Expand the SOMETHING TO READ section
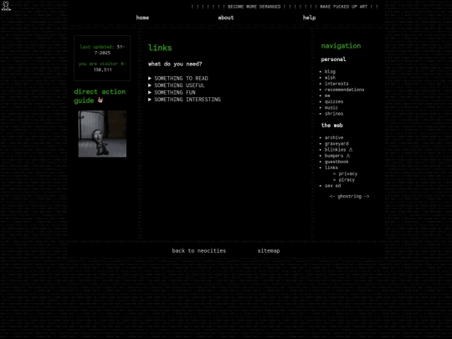The height and width of the screenshot is (339, 452). [178, 79]
